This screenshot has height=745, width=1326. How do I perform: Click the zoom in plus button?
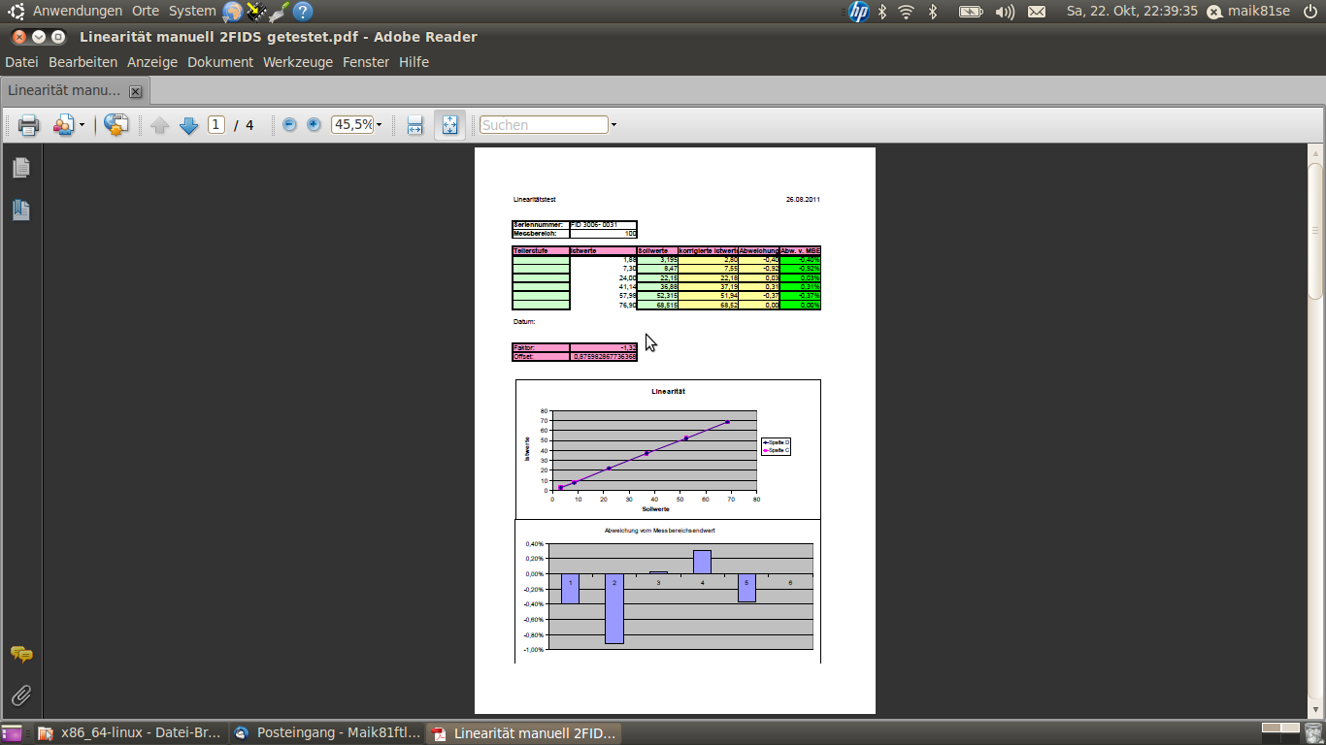click(x=314, y=125)
